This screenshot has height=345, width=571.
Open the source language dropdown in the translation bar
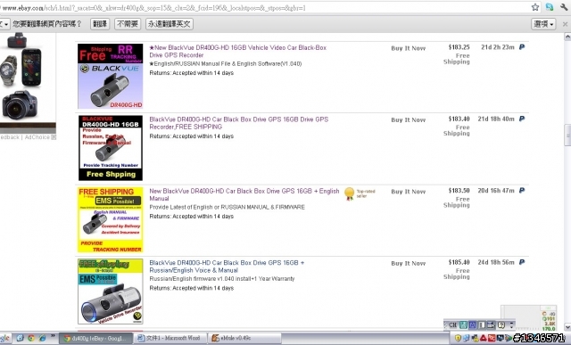click(x=4, y=24)
